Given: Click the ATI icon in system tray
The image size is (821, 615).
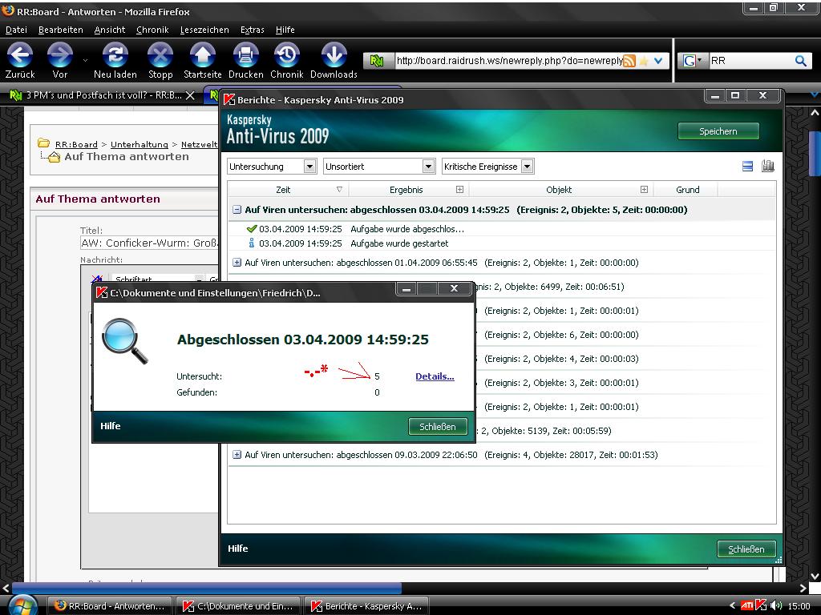Looking at the screenshot, I should coord(746,605).
